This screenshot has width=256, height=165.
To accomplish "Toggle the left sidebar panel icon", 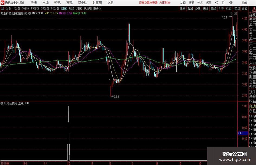I will tap(2, 8).
